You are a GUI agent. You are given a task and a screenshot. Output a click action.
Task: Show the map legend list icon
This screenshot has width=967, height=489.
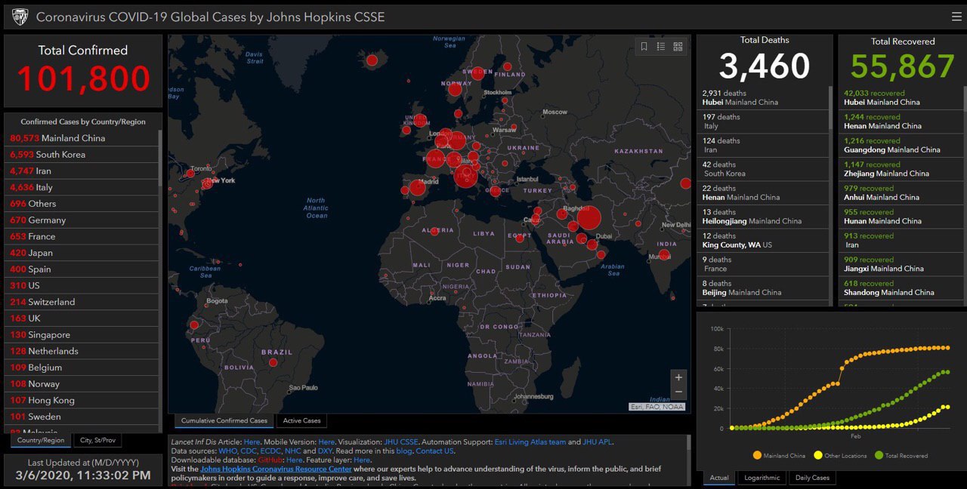coord(661,46)
